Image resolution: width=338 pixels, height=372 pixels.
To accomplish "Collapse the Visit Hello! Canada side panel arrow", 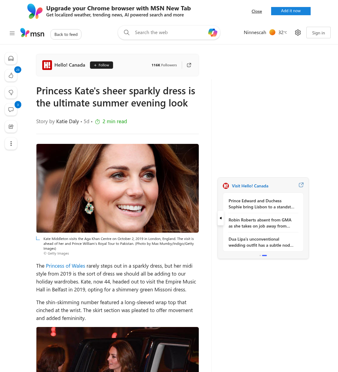I will (221, 218).
